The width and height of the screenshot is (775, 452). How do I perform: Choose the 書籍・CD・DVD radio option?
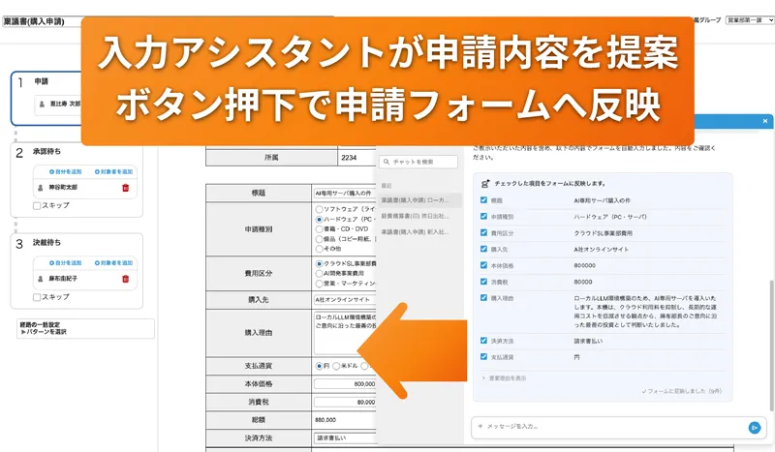coord(320,229)
